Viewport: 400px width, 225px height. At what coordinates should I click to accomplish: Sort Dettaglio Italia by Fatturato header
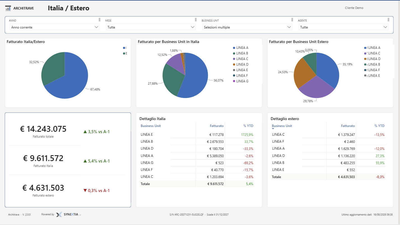point(217,126)
